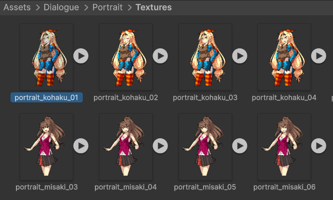Select the portrait_kohaku_03 texture thumbnail
333x200 pixels.
[x=205, y=57]
